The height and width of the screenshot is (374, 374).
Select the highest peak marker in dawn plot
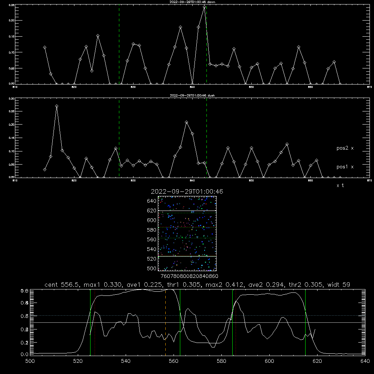tap(204, 7)
